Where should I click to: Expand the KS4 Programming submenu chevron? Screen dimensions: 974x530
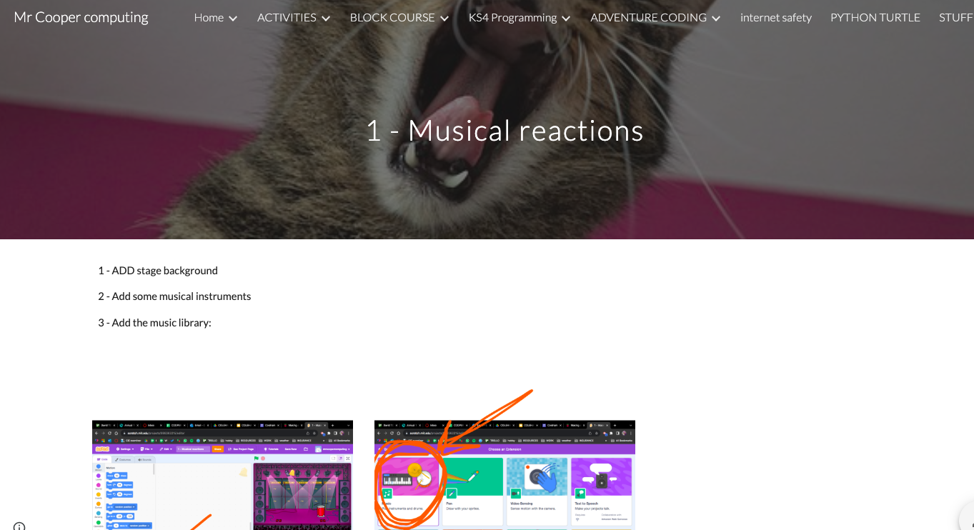pos(567,19)
